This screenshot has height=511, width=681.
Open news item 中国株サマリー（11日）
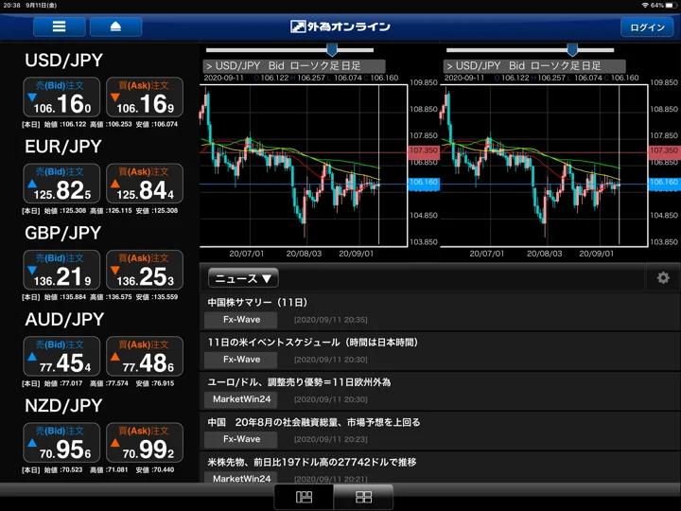click(x=440, y=311)
